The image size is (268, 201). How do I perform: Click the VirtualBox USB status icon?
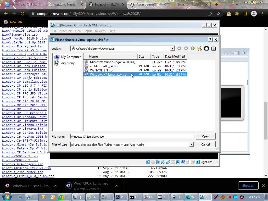[x=168, y=162]
